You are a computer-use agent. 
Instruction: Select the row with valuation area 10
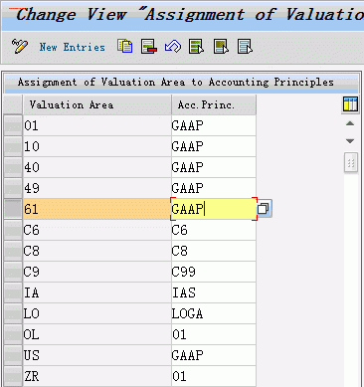click(13, 146)
